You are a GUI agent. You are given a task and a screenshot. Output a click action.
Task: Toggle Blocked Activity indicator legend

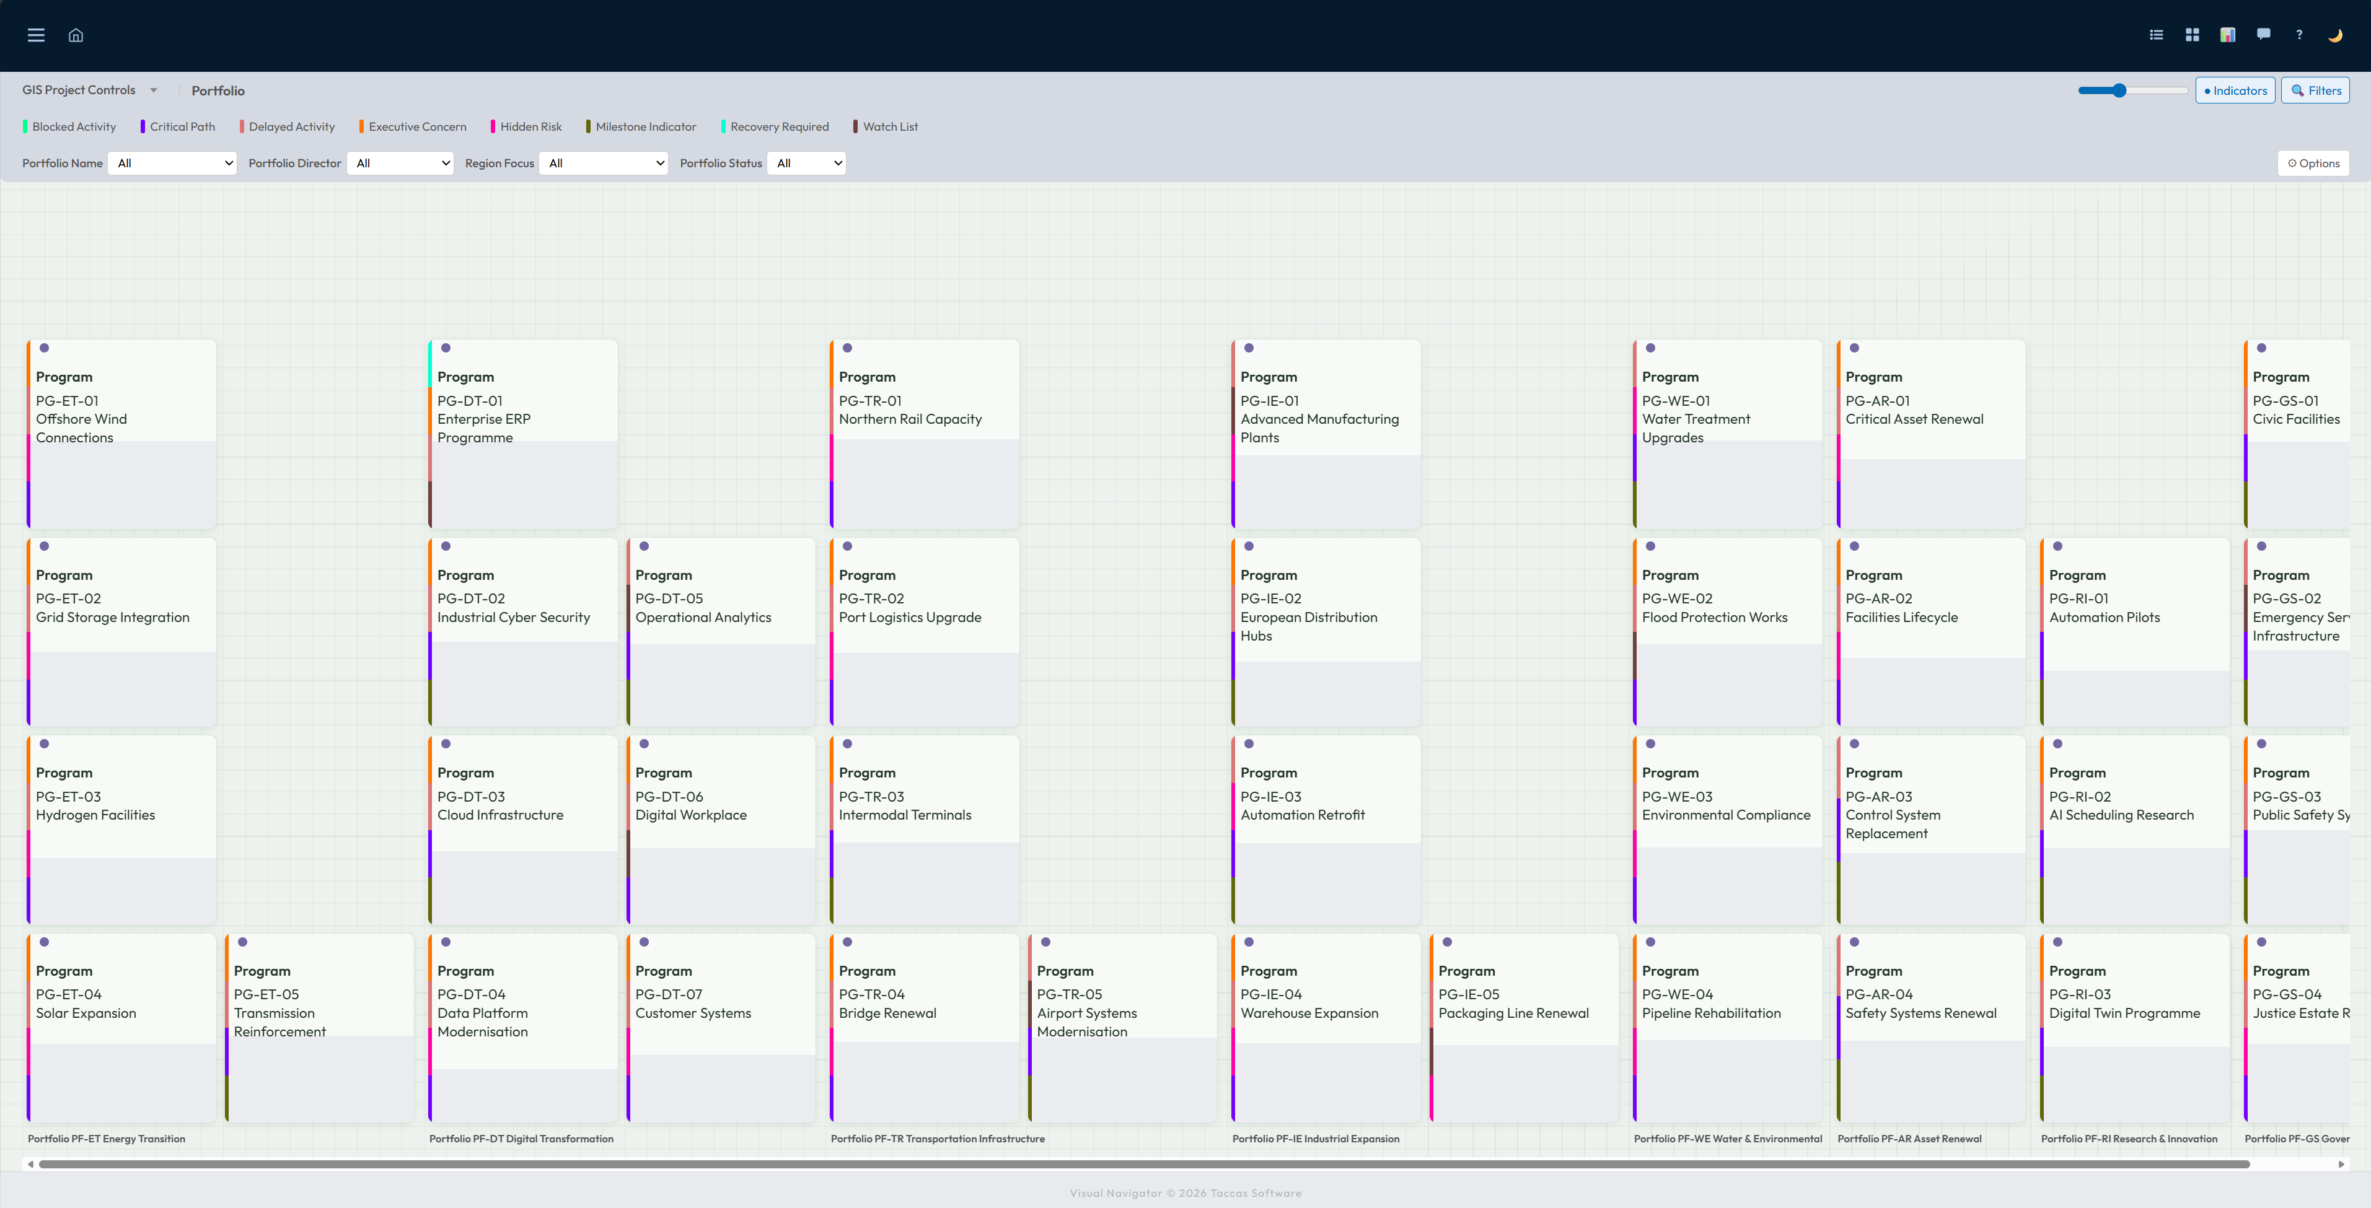click(69, 127)
